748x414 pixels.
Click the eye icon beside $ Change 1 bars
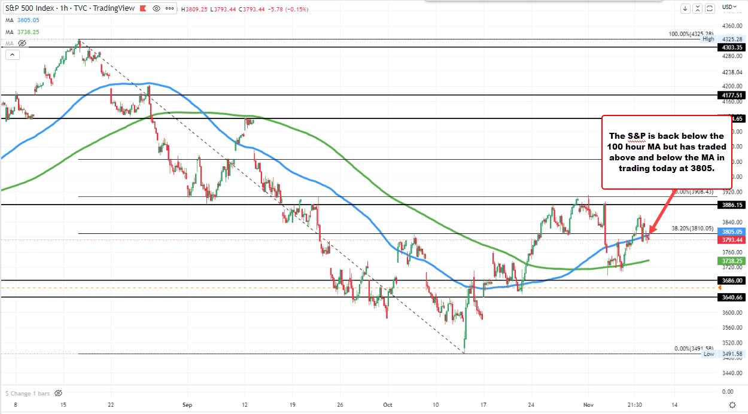pyautogui.click(x=58, y=393)
